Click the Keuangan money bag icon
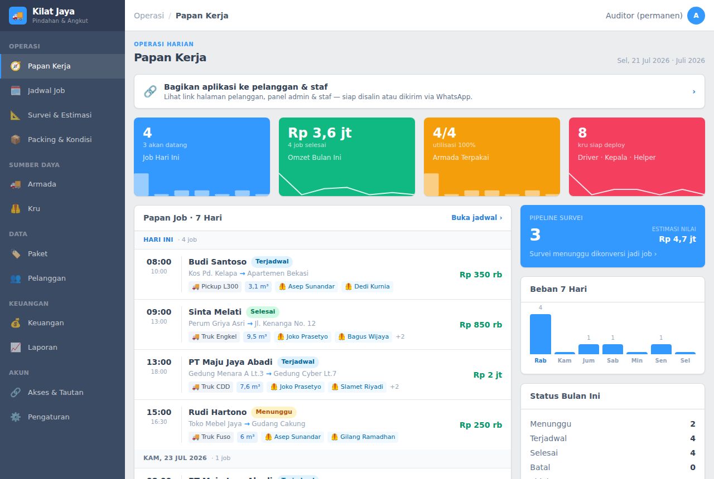Image resolution: width=714 pixels, height=479 pixels. [x=16, y=323]
